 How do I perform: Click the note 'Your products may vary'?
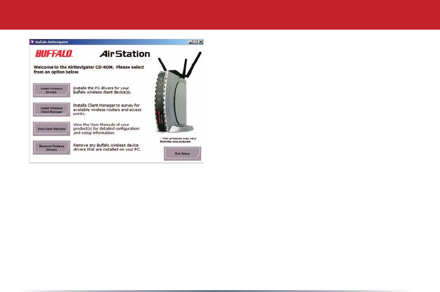tap(178, 138)
